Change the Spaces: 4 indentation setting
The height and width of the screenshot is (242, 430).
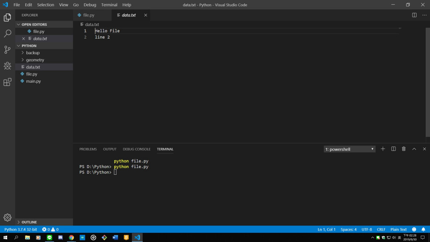coord(349,229)
